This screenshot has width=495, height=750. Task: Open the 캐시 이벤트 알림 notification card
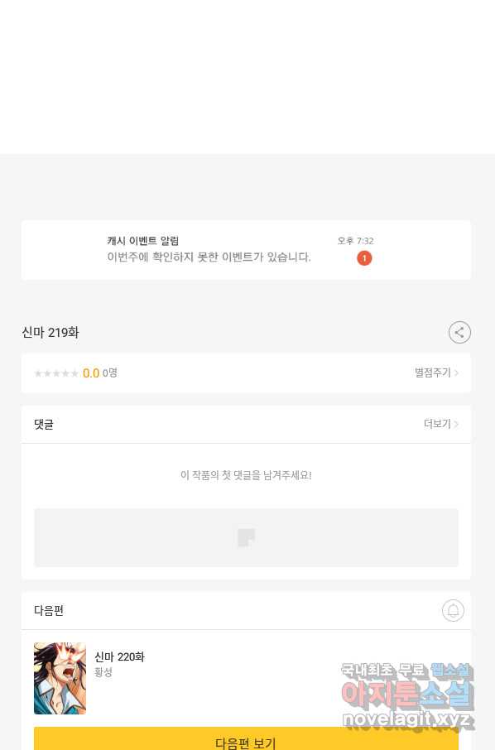247,250
